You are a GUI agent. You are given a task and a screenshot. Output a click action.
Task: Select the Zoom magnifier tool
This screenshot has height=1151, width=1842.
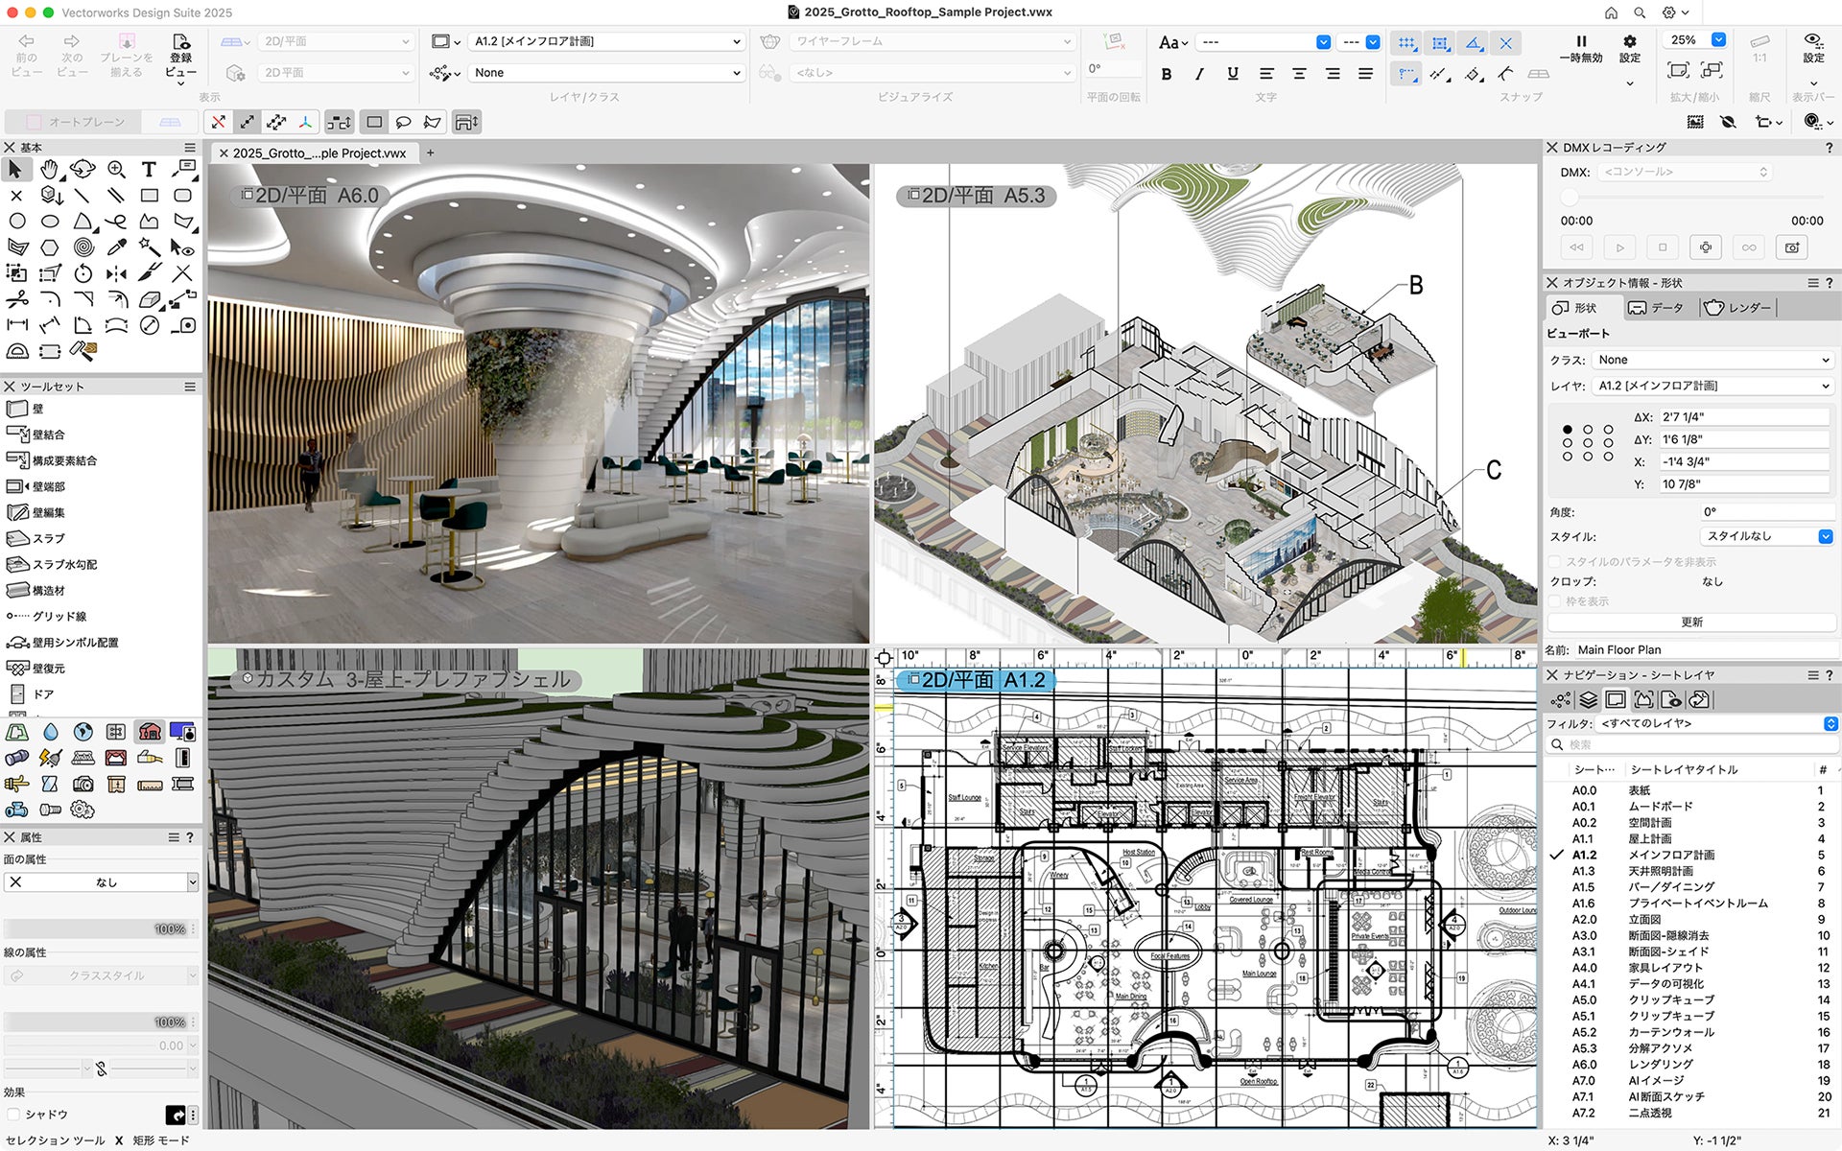click(x=116, y=170)
